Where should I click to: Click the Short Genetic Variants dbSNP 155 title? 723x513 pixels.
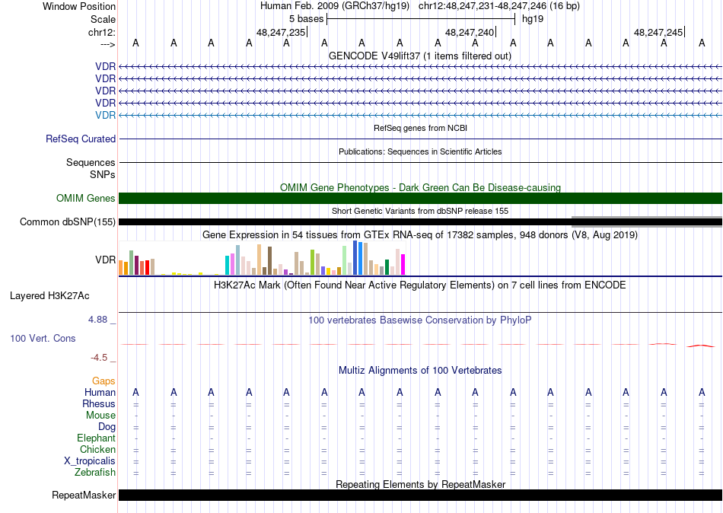(420, 211)
